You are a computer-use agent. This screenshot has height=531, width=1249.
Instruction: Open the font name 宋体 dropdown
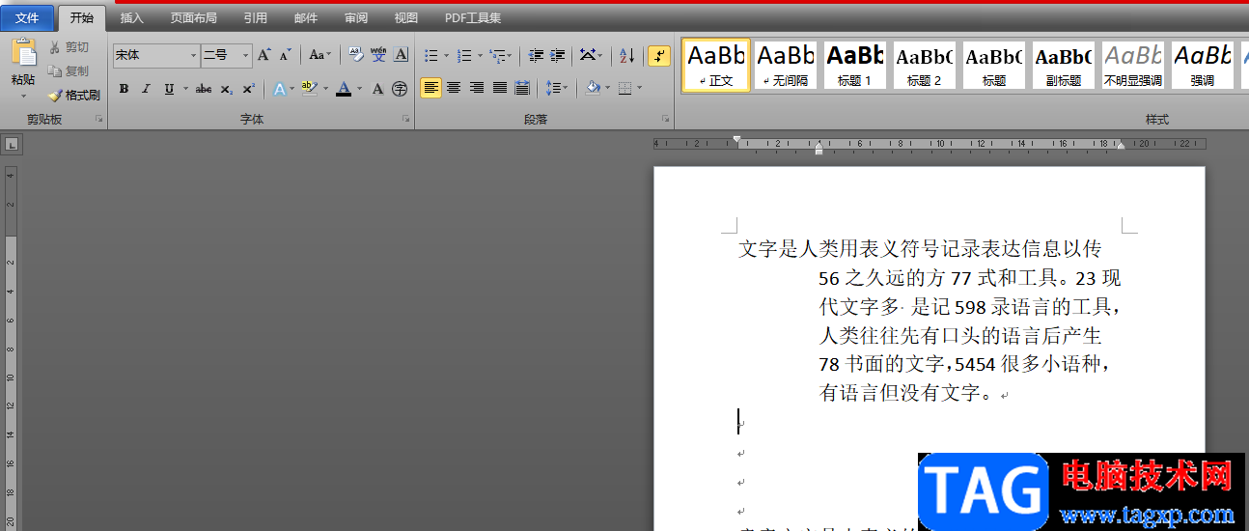point(193,56)
